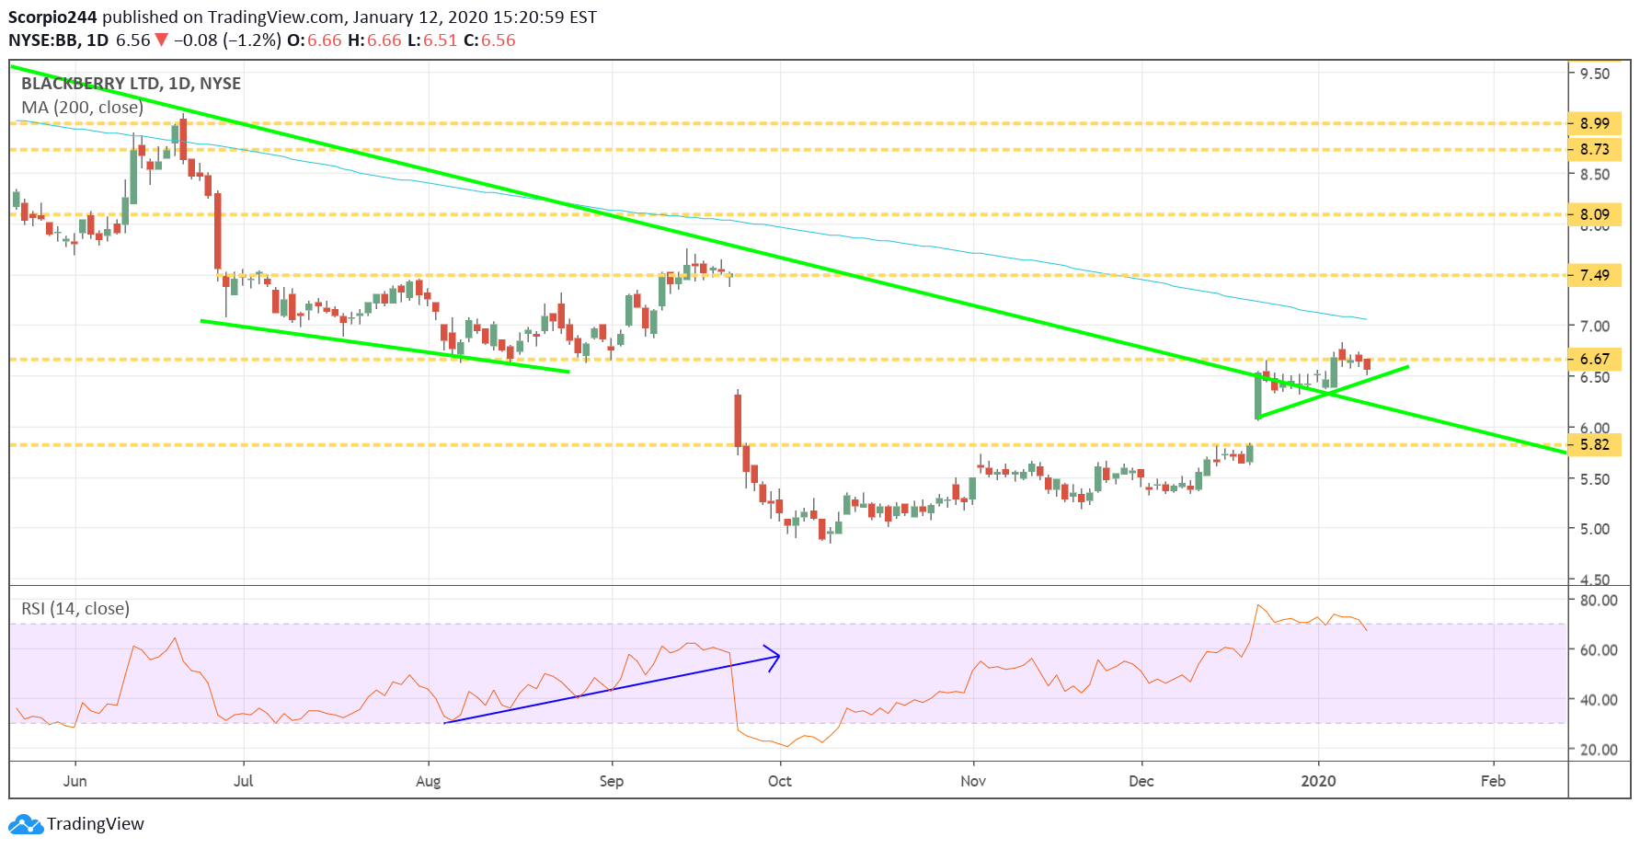The width and height of the screenshot is (1640, 849).
Task: Click the blue arrowhead on the RSI trendline
Action: click(774, 658)
